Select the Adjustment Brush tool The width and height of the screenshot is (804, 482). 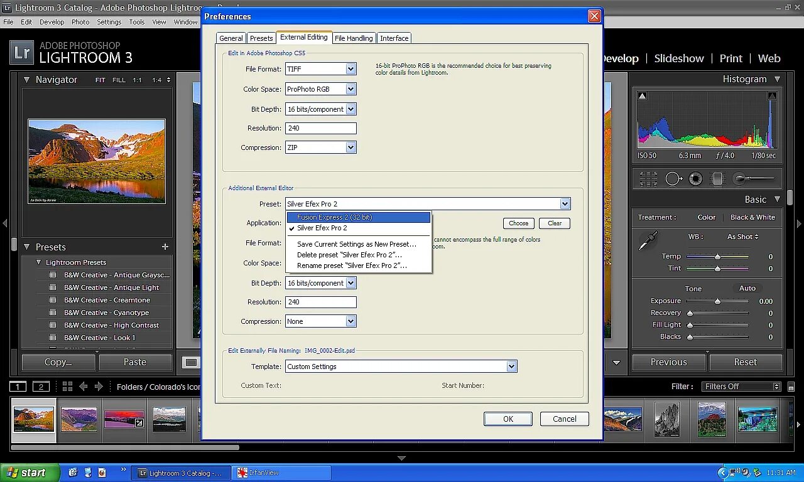(754, 179)
